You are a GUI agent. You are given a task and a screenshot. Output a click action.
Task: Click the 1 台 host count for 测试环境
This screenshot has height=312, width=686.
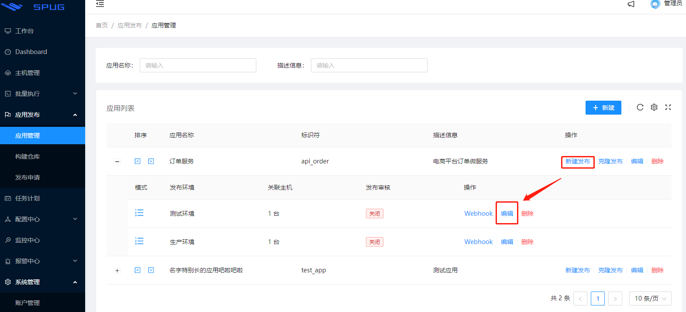tap(274, 214)
